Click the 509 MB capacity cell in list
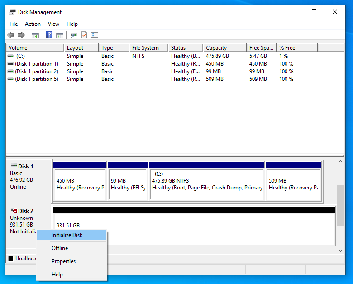Viewport: 353px width, 284px height. [215, 79]
